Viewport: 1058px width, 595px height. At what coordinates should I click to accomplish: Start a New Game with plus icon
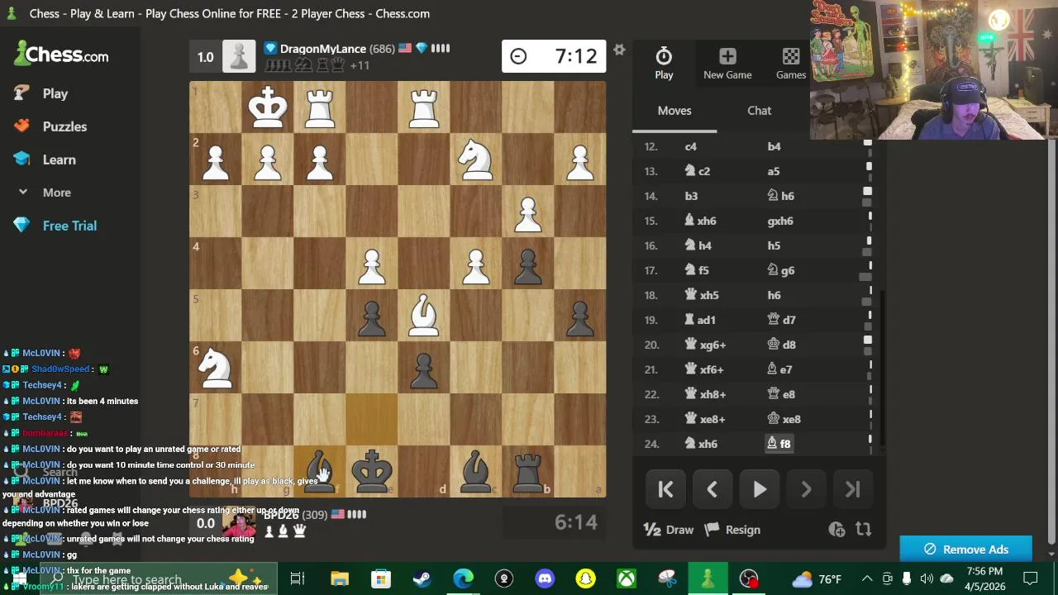[x=727, y=64]
